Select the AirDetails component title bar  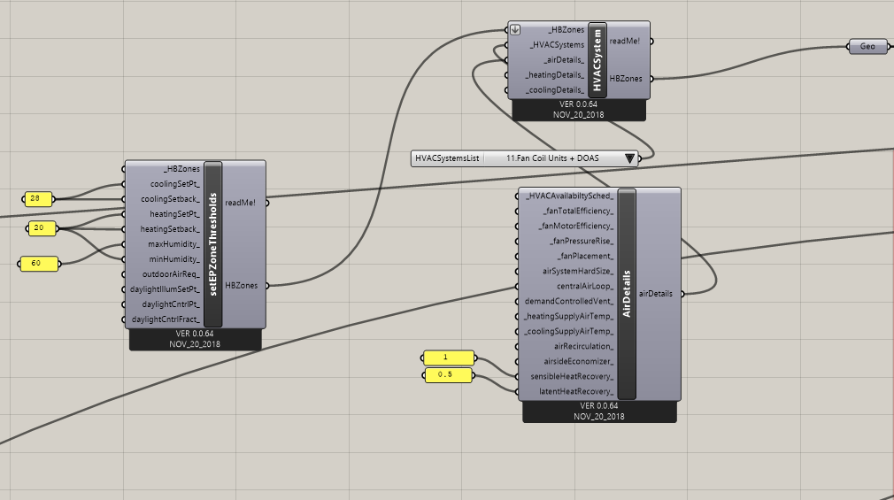627,294
